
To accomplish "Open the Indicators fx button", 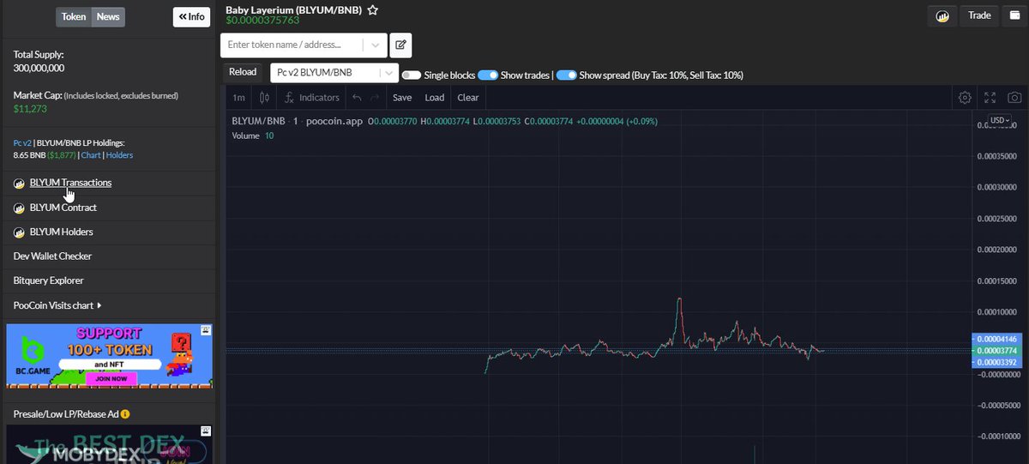I will coord(312,98).
